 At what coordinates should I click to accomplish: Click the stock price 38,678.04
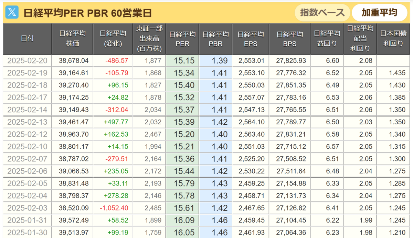click(74, 61)
